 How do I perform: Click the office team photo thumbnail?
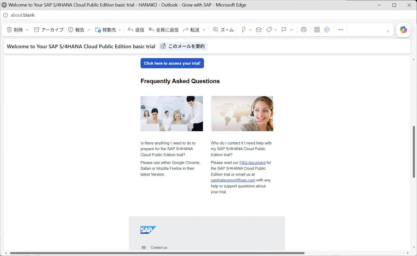point(172,114)
